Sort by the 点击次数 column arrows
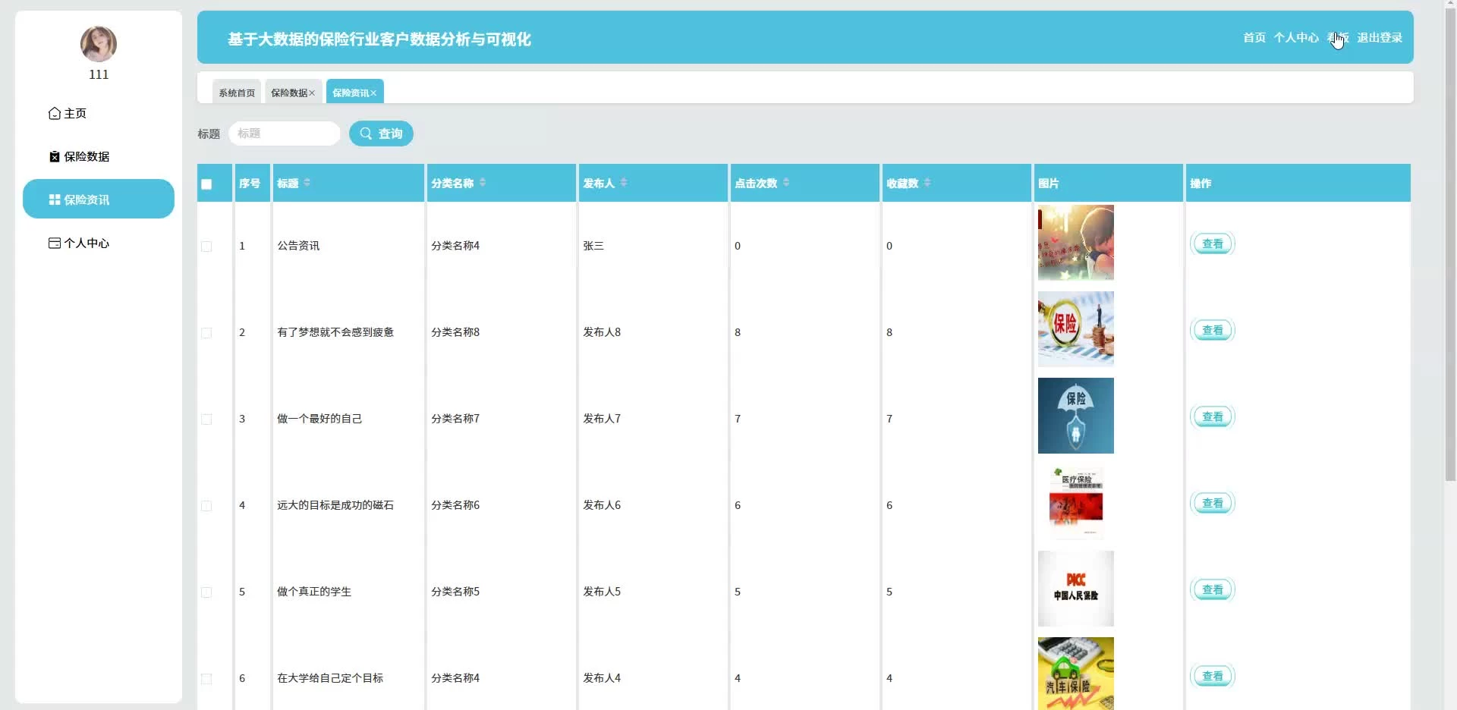 786,182
